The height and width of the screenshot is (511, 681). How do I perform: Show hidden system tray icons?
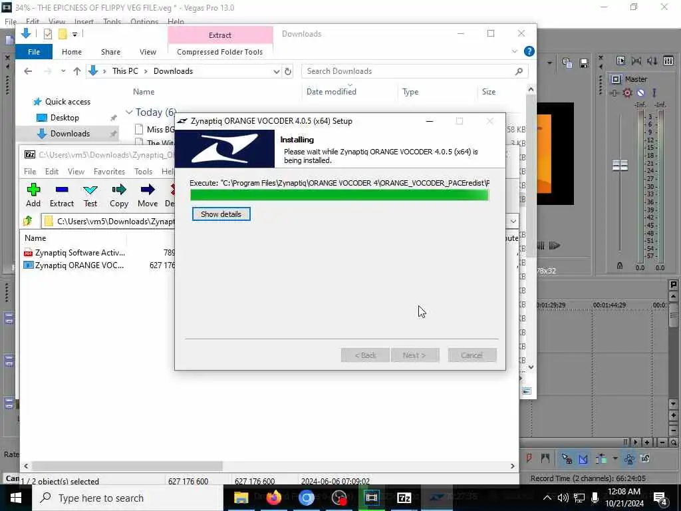coord(547,498)
